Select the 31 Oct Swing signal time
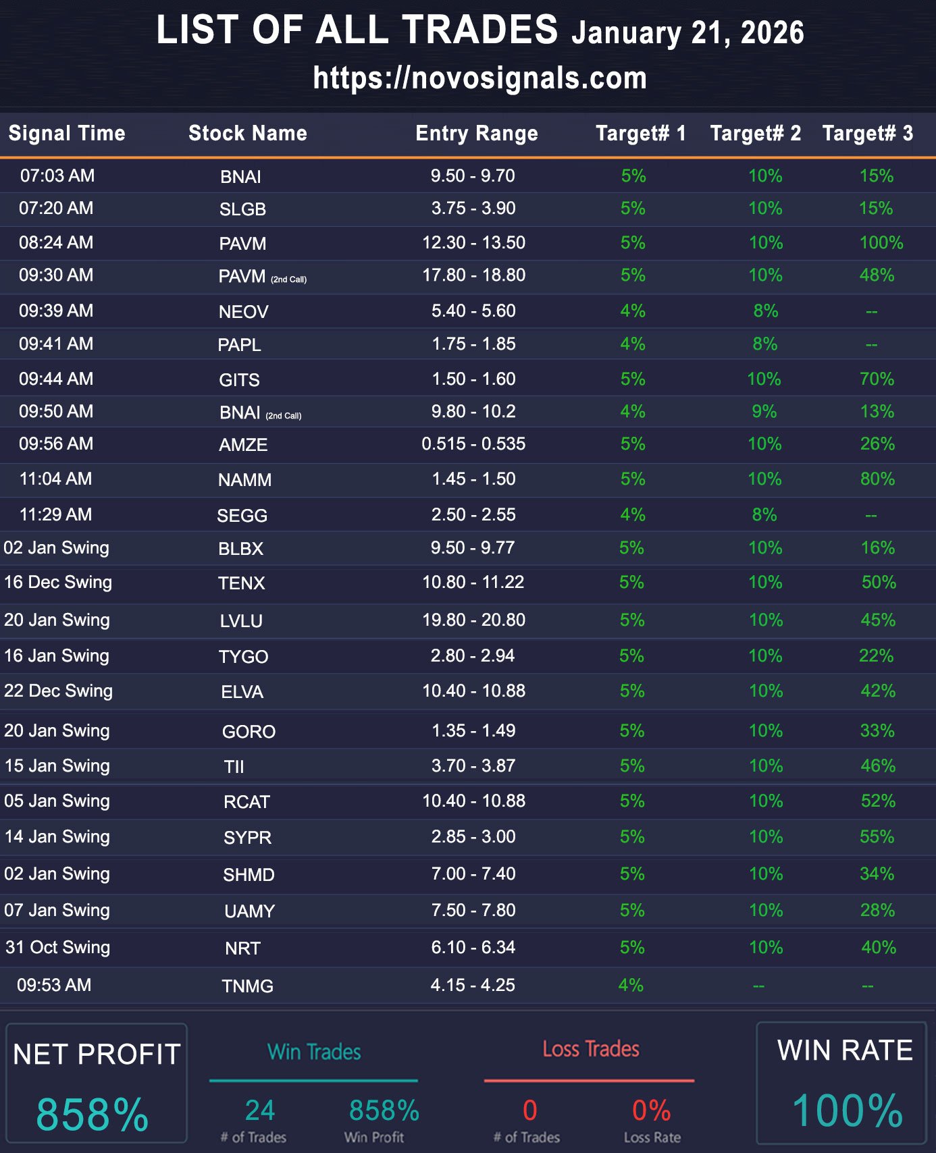 click(x=57, y=947)
